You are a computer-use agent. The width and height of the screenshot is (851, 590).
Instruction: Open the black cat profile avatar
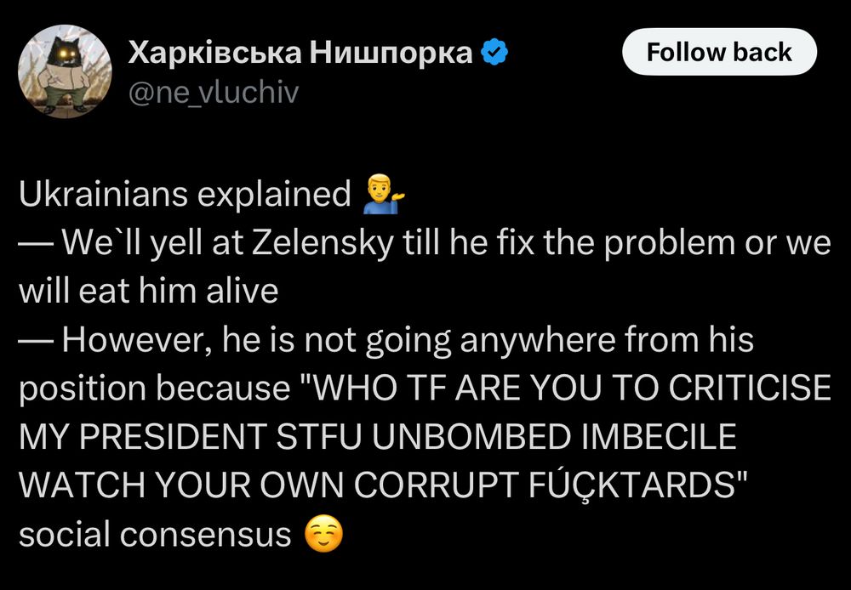[x=66, y=71]
